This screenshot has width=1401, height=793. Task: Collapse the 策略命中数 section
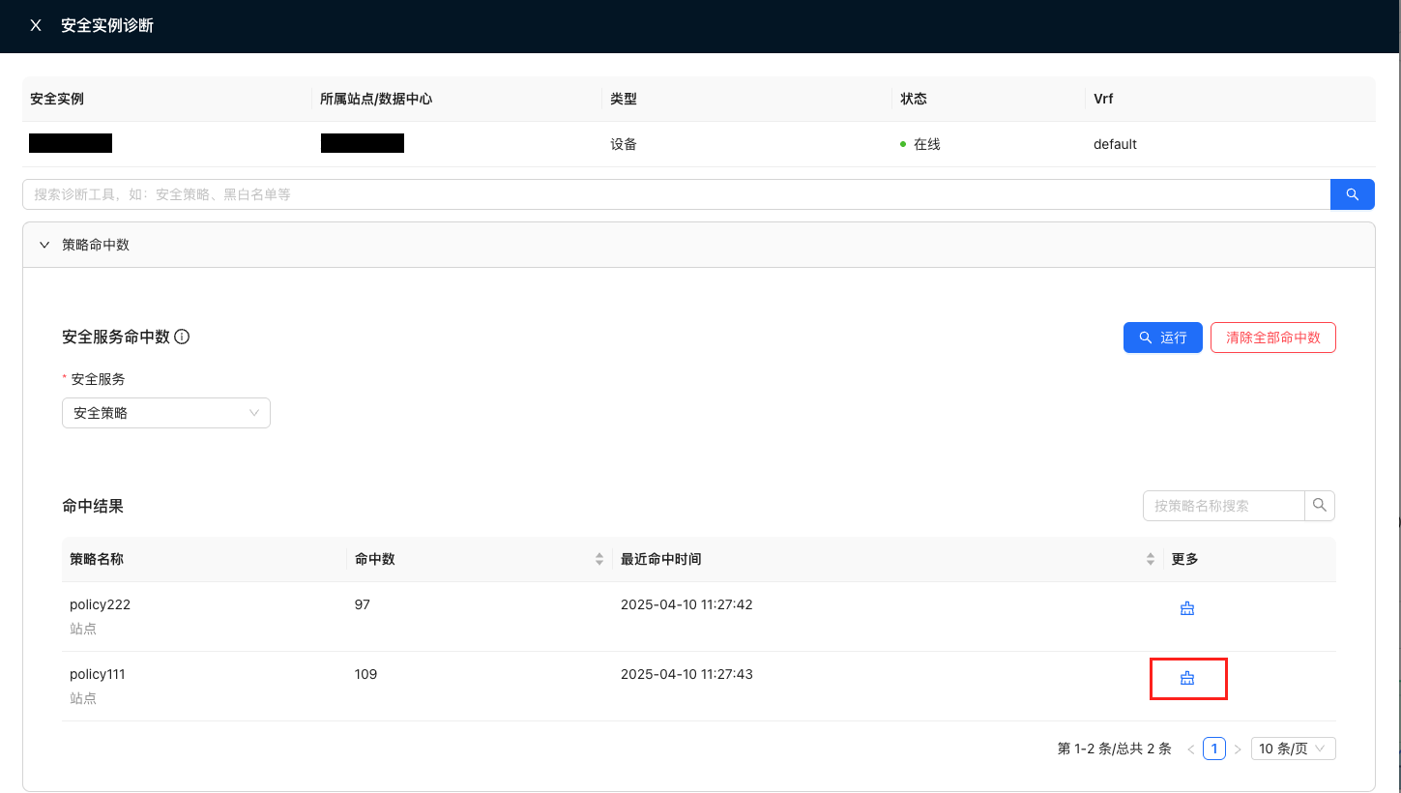pos(44,245)
